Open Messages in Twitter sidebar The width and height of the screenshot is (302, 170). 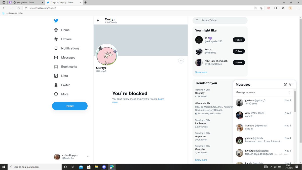click(x=65, y=57)
